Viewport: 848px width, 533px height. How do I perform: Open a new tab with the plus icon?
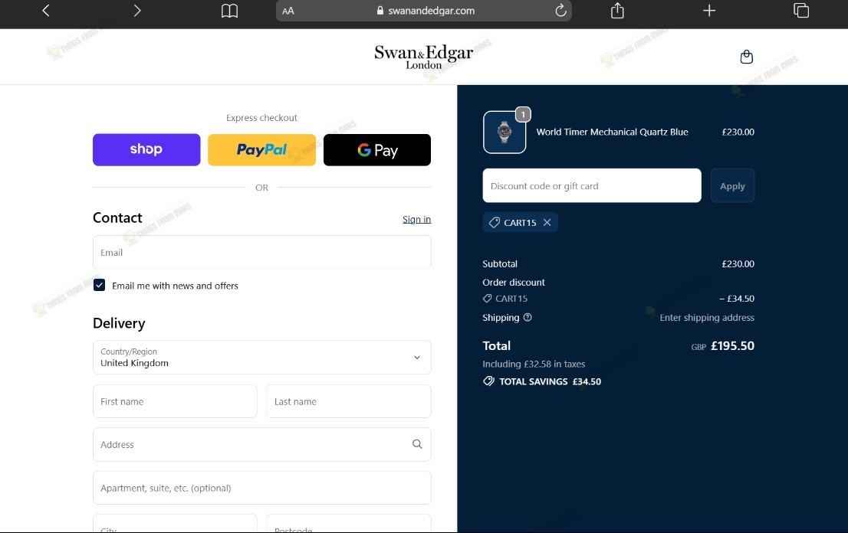709,10
